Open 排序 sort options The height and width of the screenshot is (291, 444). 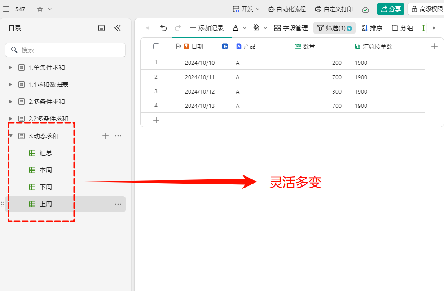pos(372,28)
